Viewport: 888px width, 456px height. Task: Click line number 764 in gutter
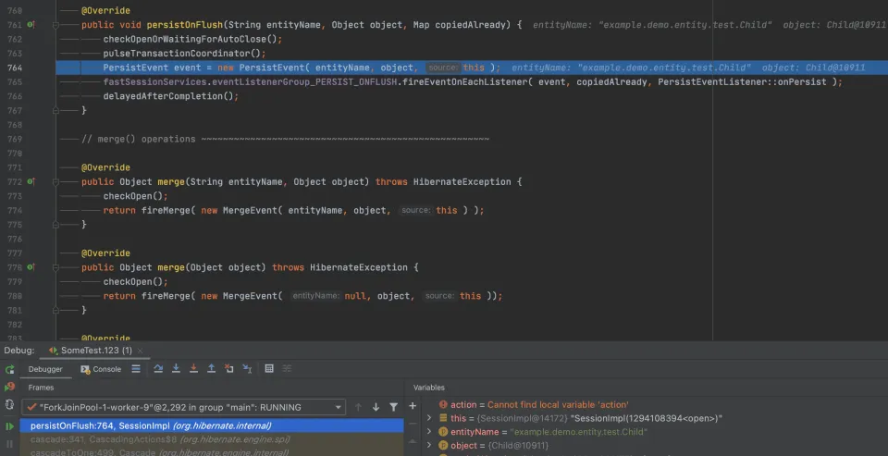[15, 68]
